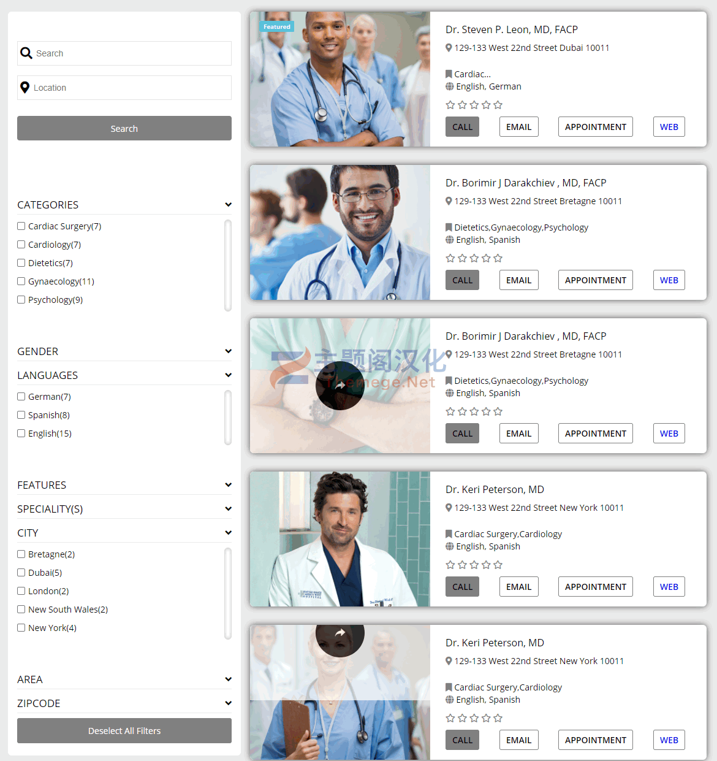Filter by city Dubai(5)

pyautogui.click(x=21, y=573)
